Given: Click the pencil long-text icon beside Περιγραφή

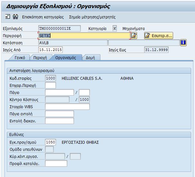Looking at the screenshot, I should click(134, 36).
